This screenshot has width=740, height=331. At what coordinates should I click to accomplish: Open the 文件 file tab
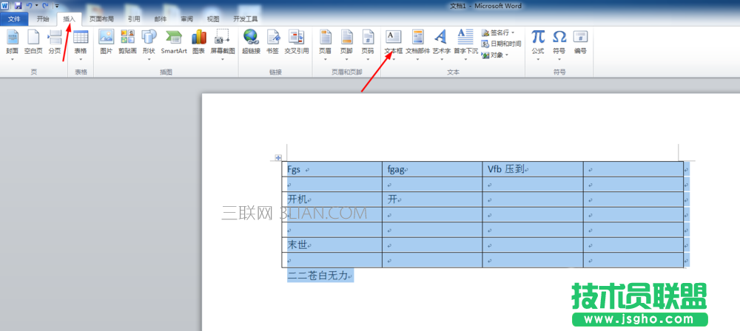pyautogui.click(x=14, y=19)
